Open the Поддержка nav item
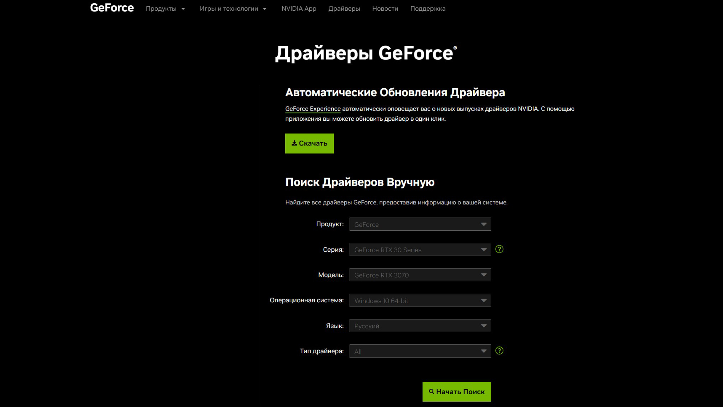 pos(428,9)
